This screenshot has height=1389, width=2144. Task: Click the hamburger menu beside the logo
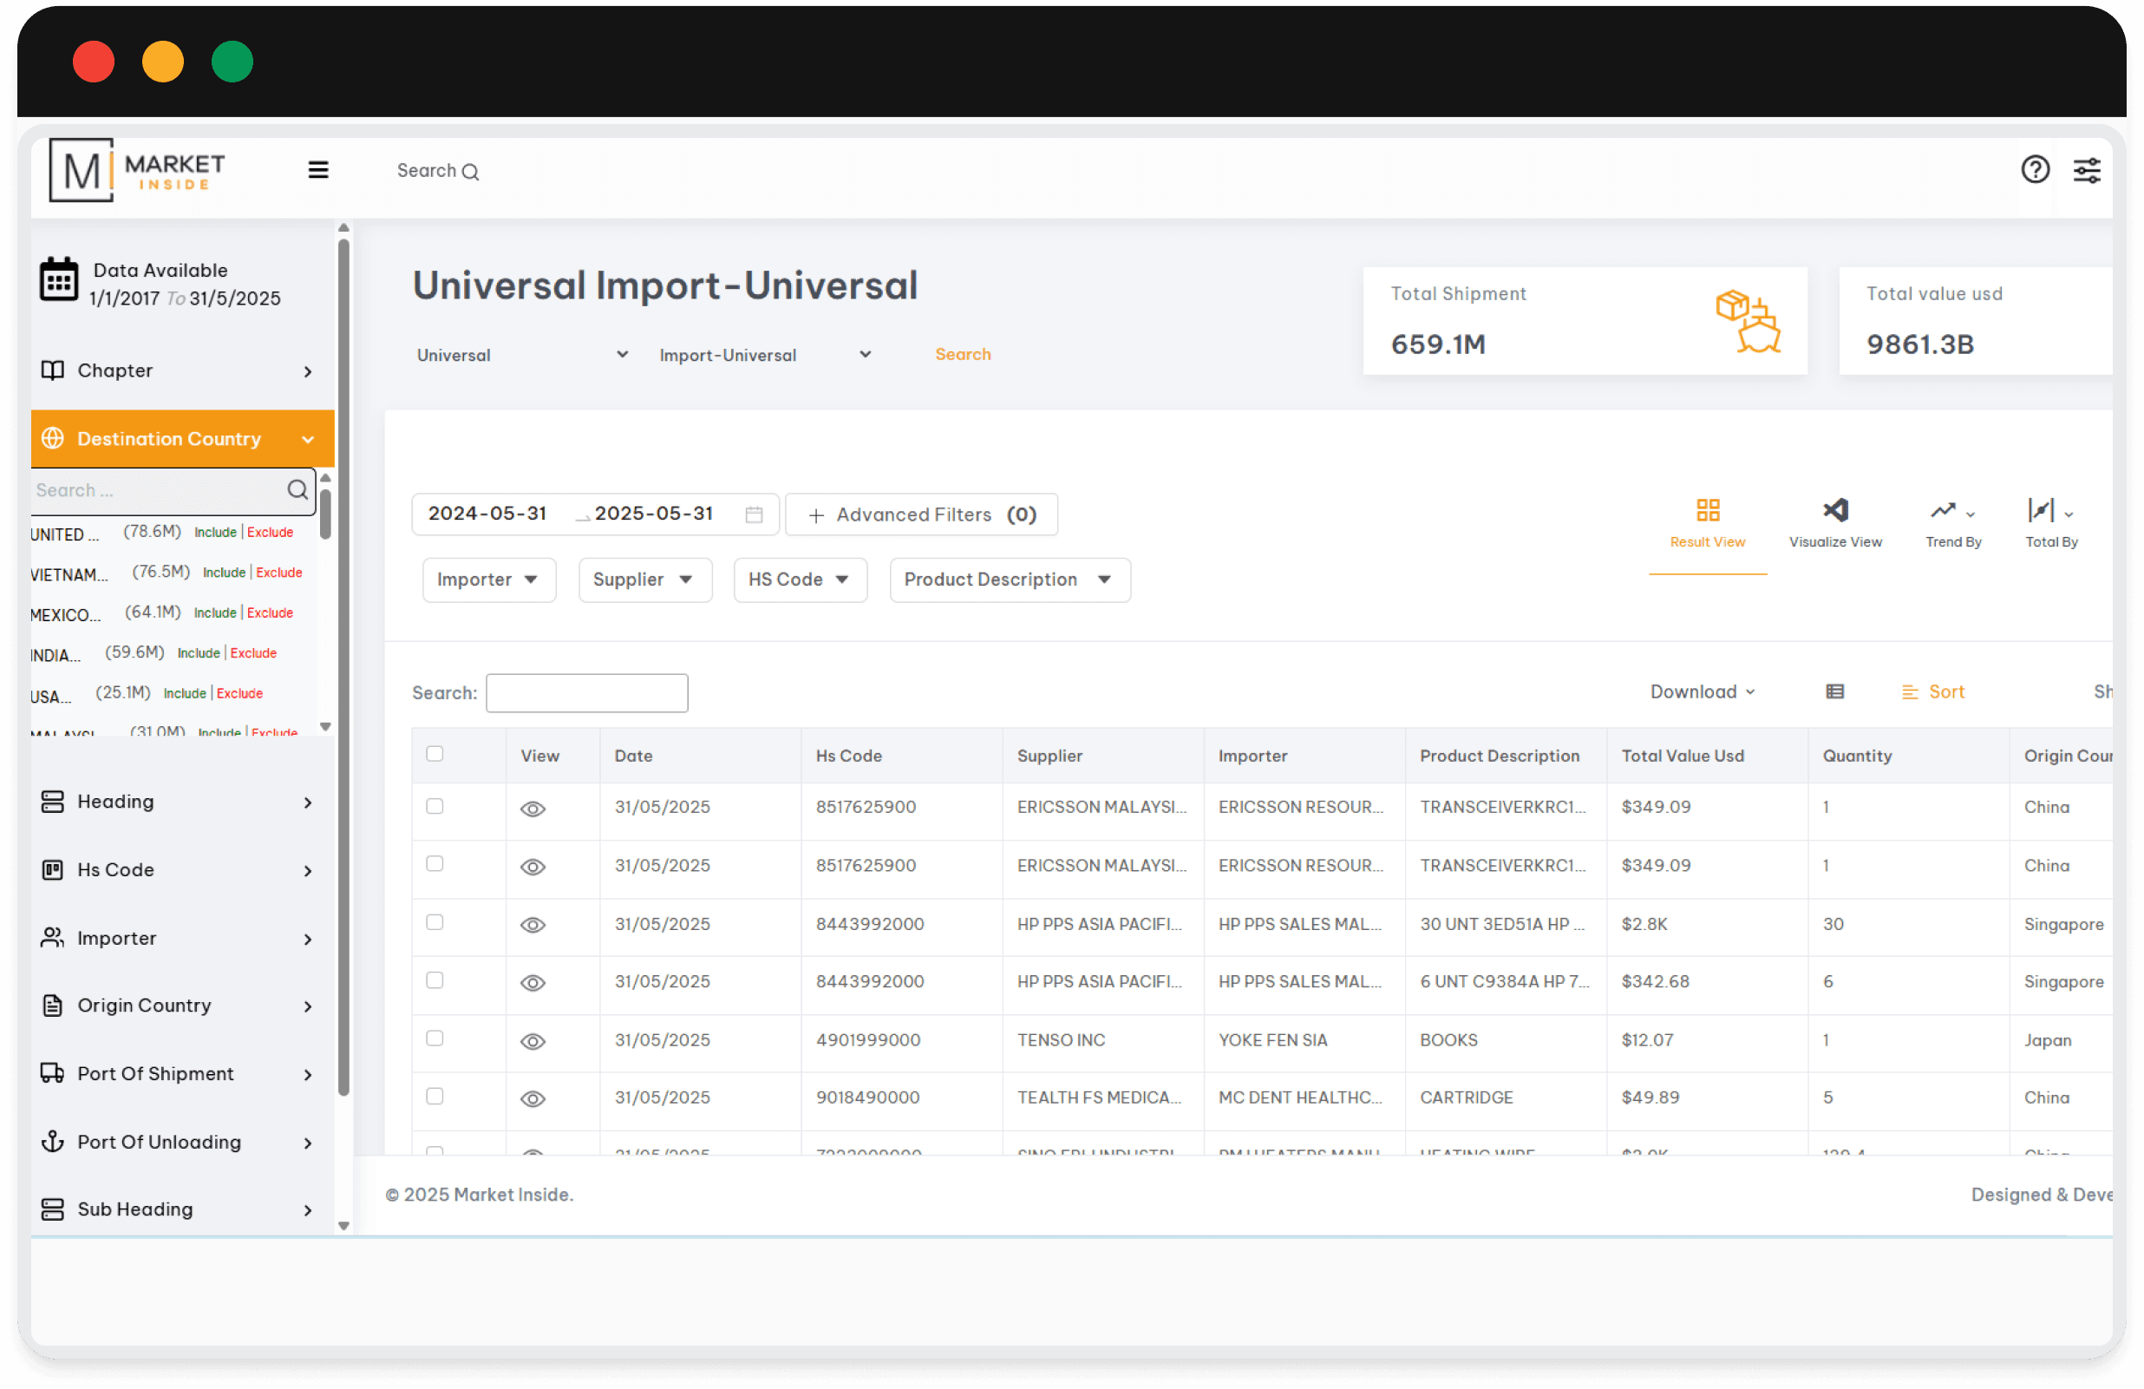tap(318, 169)
